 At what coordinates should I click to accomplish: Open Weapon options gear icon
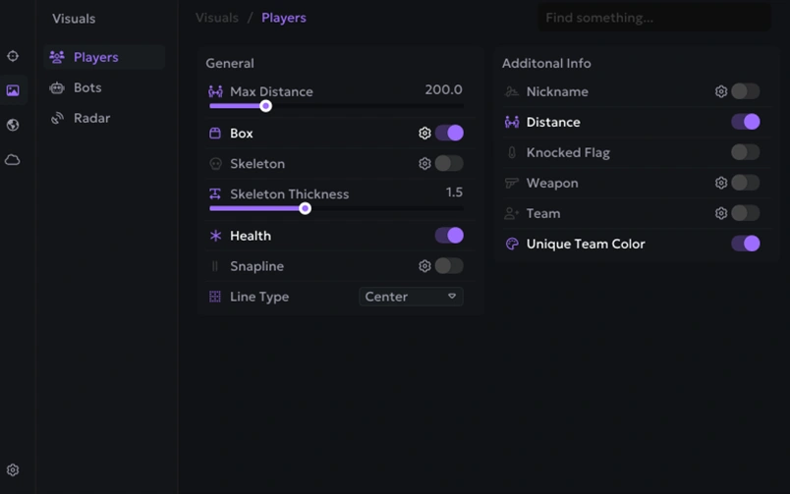click(721, 183)
